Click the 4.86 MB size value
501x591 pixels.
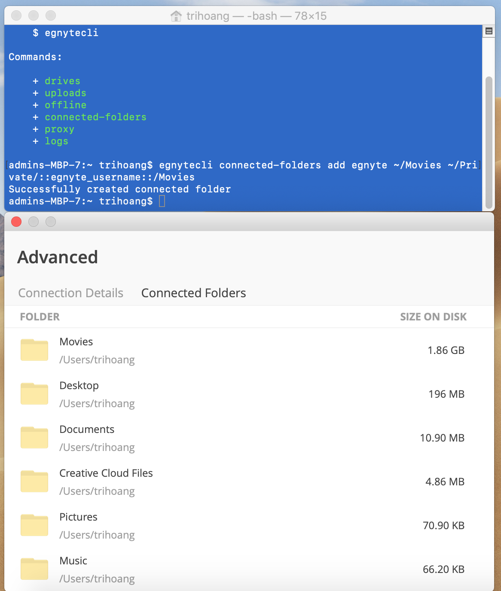[445, 481]
